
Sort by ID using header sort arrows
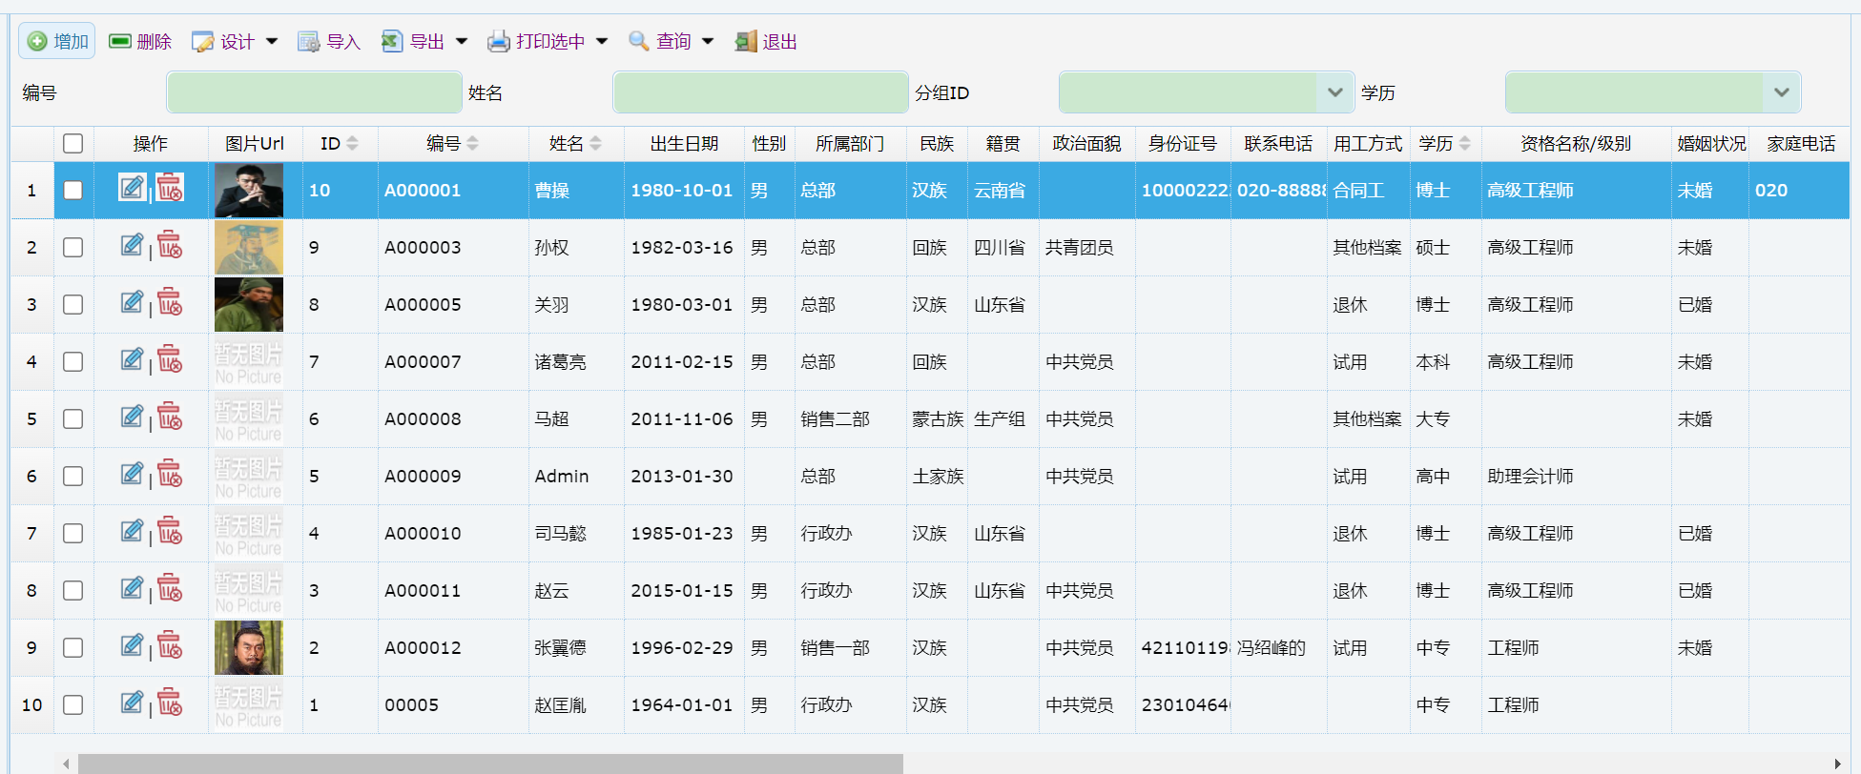(352, 144)
